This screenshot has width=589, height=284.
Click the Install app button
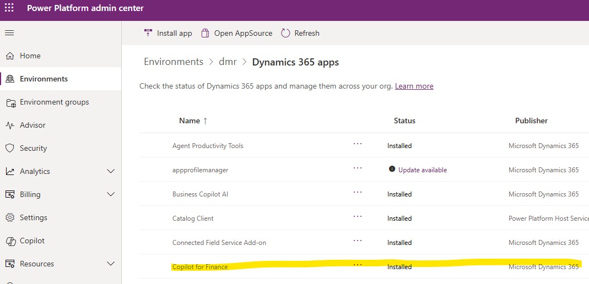click(x=168, y=33)
